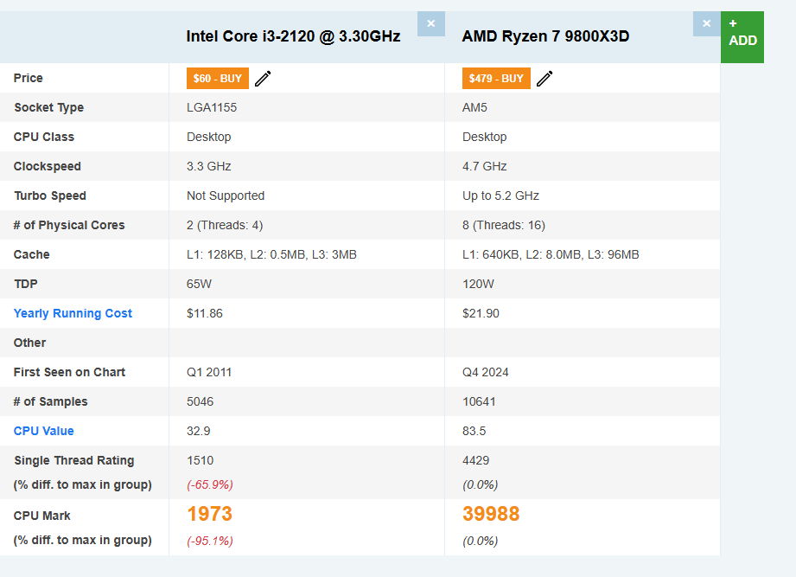The image size is (796, 577).
Task: Click the 2 (Threads: 4) cell
Action: [225, 226]
